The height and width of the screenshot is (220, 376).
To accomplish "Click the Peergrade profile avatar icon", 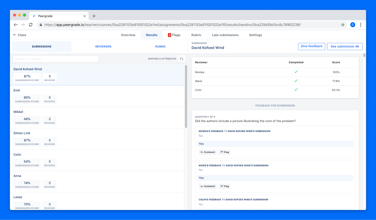I will click(352, 25).
